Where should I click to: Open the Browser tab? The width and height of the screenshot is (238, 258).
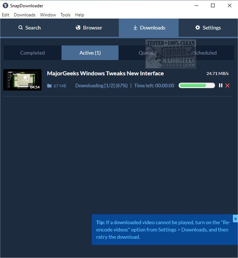pos(89,28)
